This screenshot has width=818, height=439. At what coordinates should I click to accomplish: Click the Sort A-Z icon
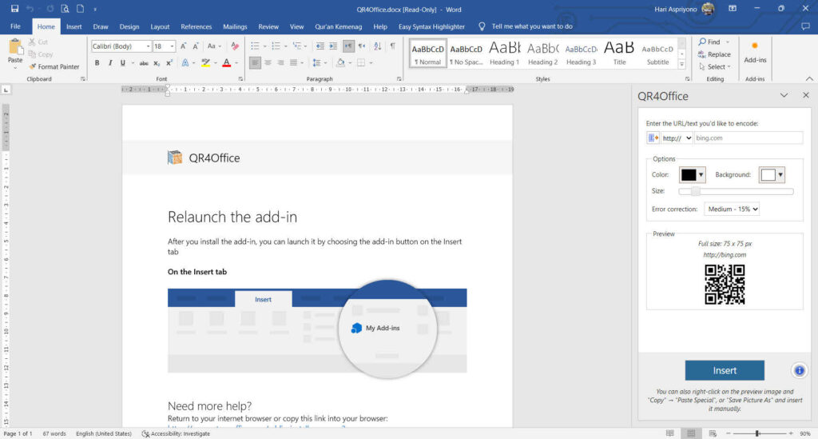tap(376, 46)
